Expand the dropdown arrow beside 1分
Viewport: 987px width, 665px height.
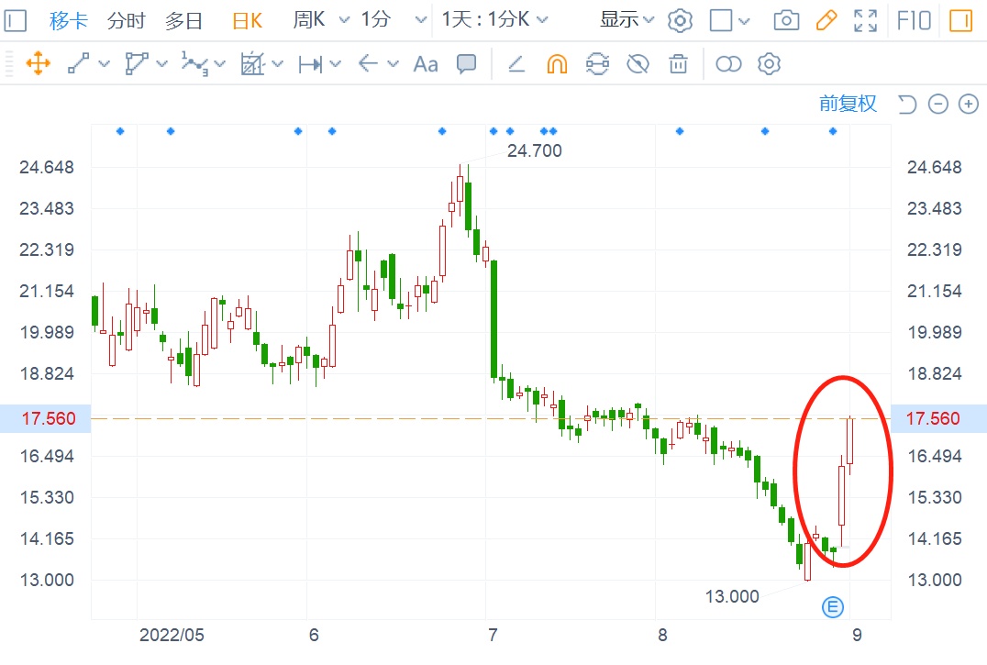pyautogui.click(x=420, y=20)
